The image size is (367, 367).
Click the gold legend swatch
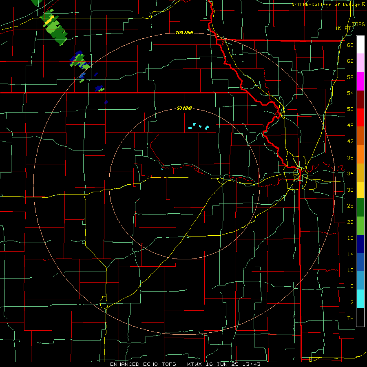click(360, 172)
